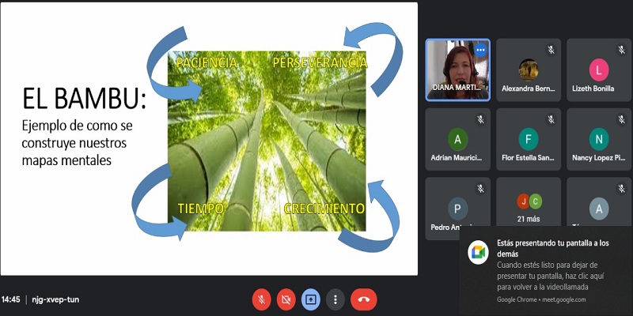
Task: Click the present screen button
Action: [311, 300]
